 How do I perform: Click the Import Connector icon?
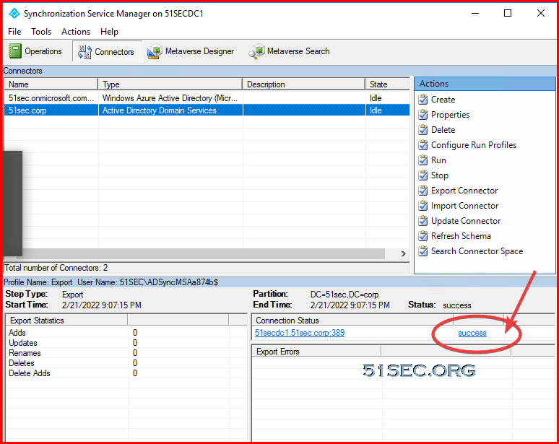(x=423, y=206)
